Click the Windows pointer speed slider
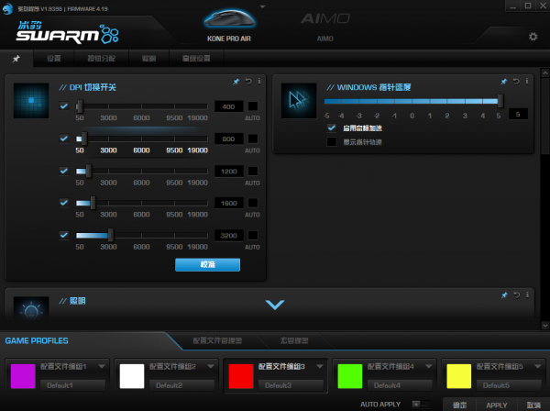The height and width of the screenshot is (411, 550). (x=412, y=102)
